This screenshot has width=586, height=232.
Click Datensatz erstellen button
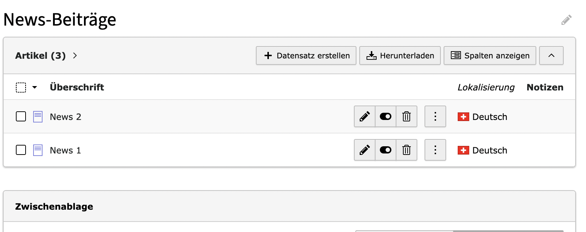click(x=306, y=55)
